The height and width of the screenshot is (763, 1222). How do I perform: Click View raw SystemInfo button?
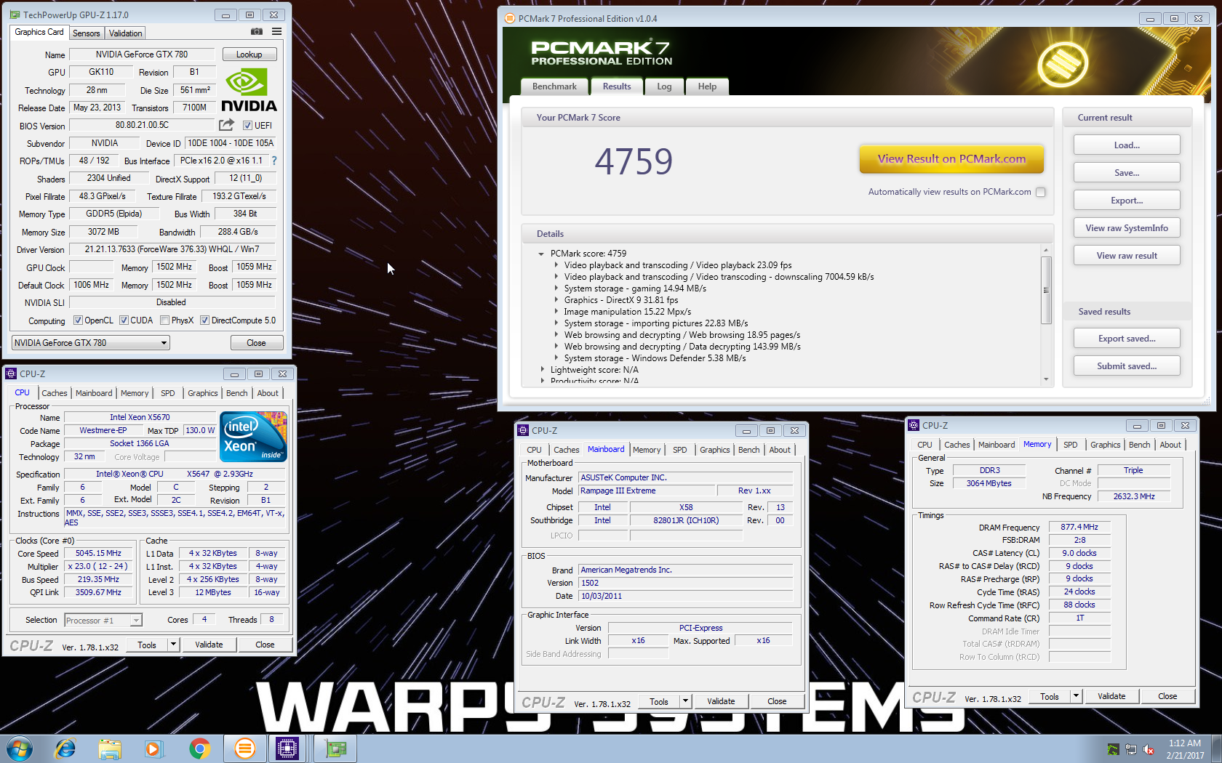pos(1127,228)
